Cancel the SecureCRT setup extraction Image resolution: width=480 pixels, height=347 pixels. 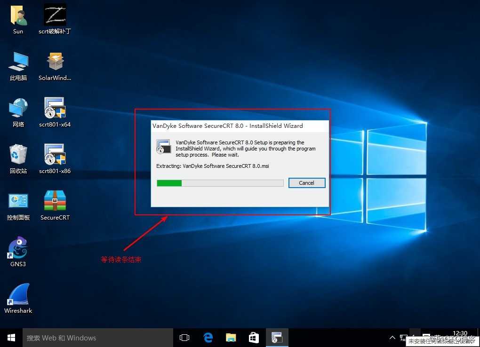(307, 183)
